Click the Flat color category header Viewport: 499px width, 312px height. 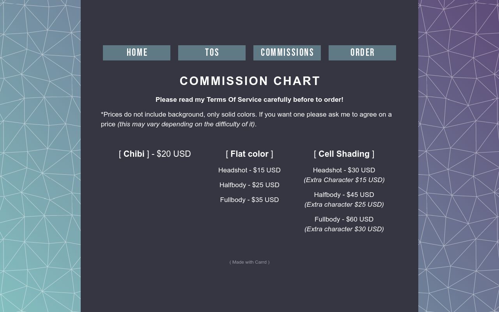pos(249,154)
